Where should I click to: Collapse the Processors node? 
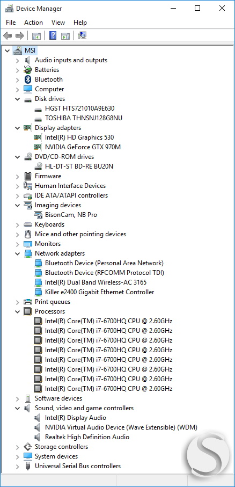tap(17, 311)
